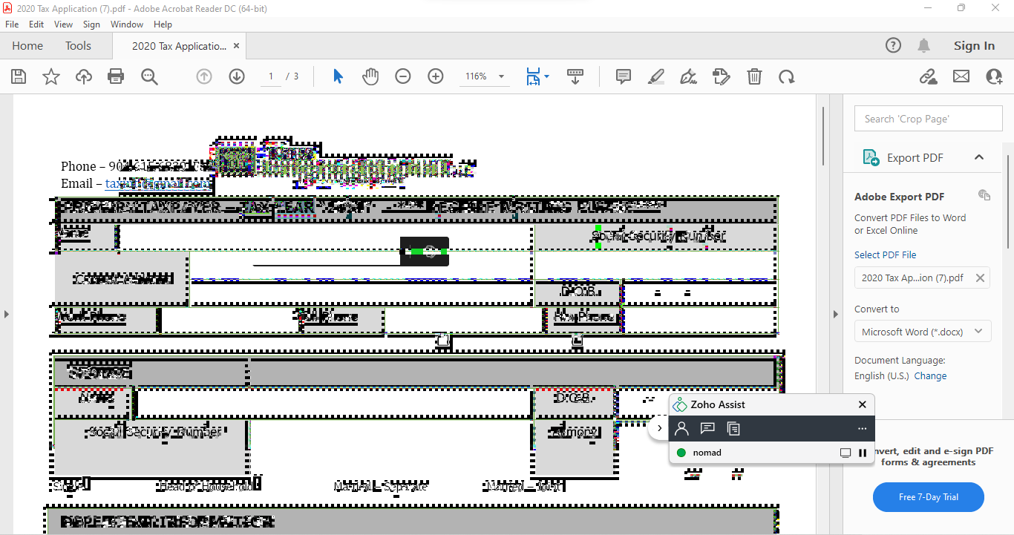Switch to the Tools tab
1014x535 pixels.
[x=78, y=45]
